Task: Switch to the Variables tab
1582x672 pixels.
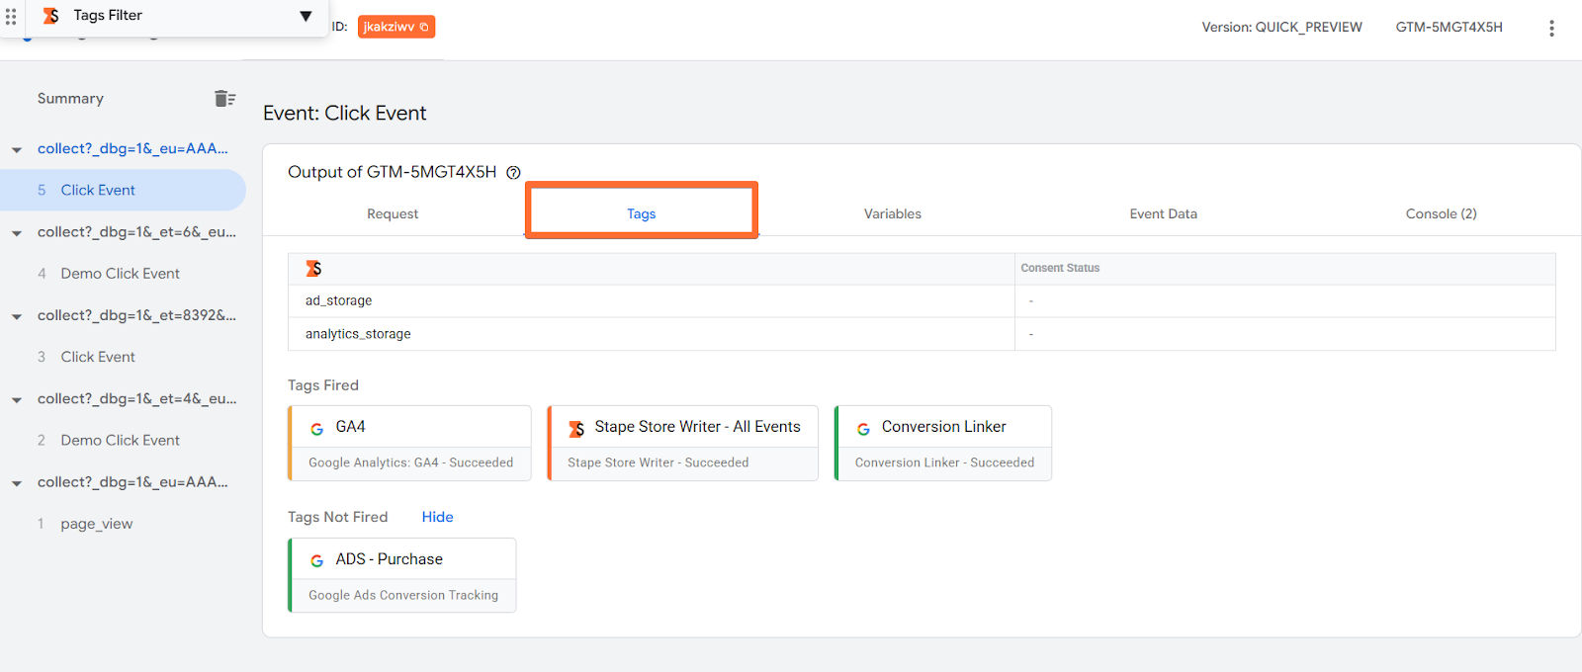Action: pyautogui.click(x=893, y=213)
